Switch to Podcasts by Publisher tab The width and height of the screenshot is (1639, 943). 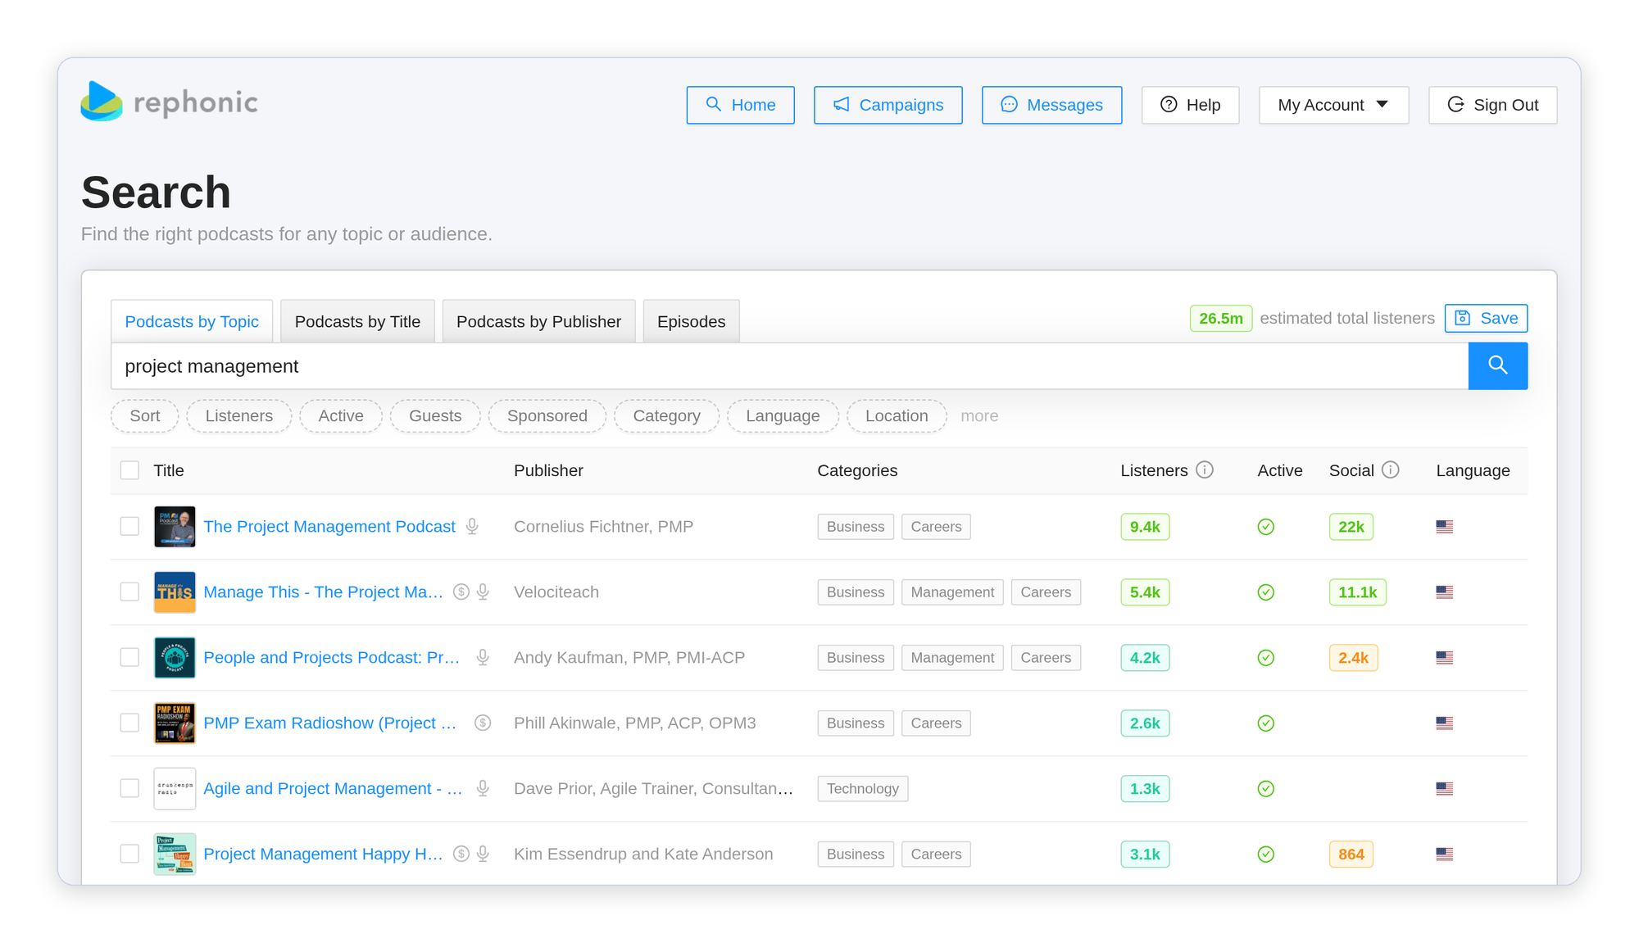[538, 321]
